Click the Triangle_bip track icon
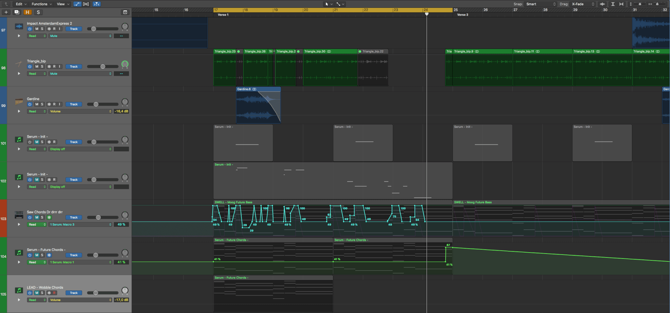The width and height of the screenshot is (670, 313). (19, 64)
